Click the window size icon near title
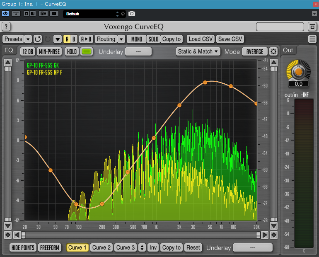319x257 pixels. coord(312,27)
